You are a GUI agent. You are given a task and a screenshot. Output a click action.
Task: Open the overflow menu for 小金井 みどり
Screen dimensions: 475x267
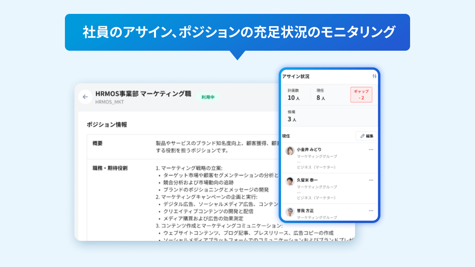click(x=371, y=149)
